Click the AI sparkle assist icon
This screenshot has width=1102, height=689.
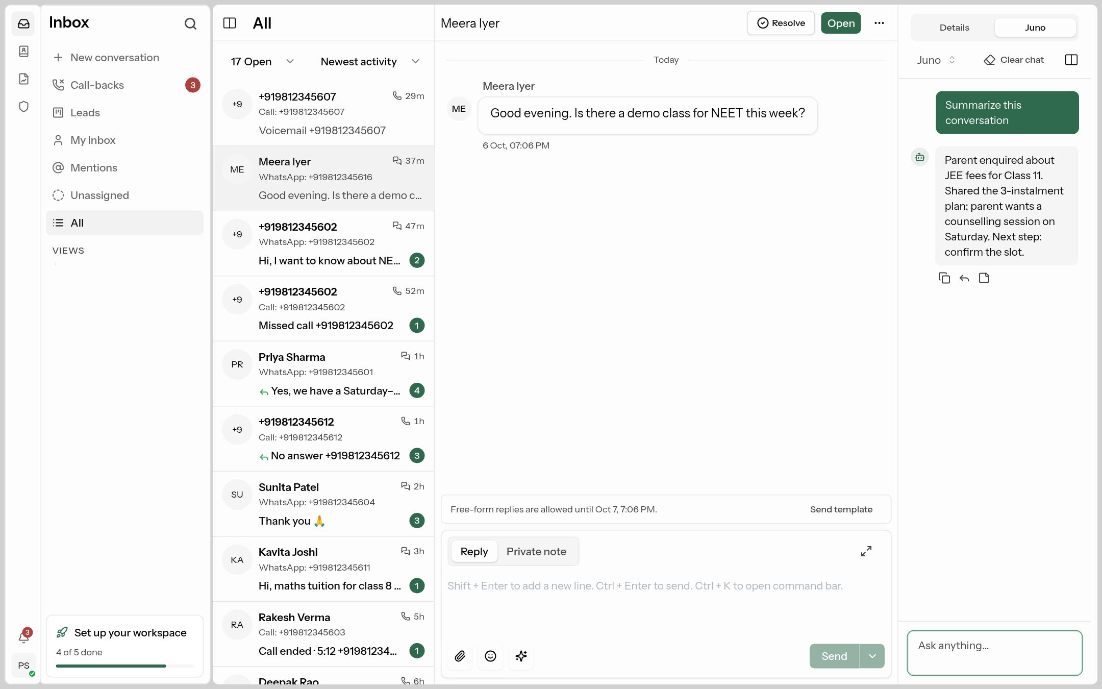(x=521, y=656)
